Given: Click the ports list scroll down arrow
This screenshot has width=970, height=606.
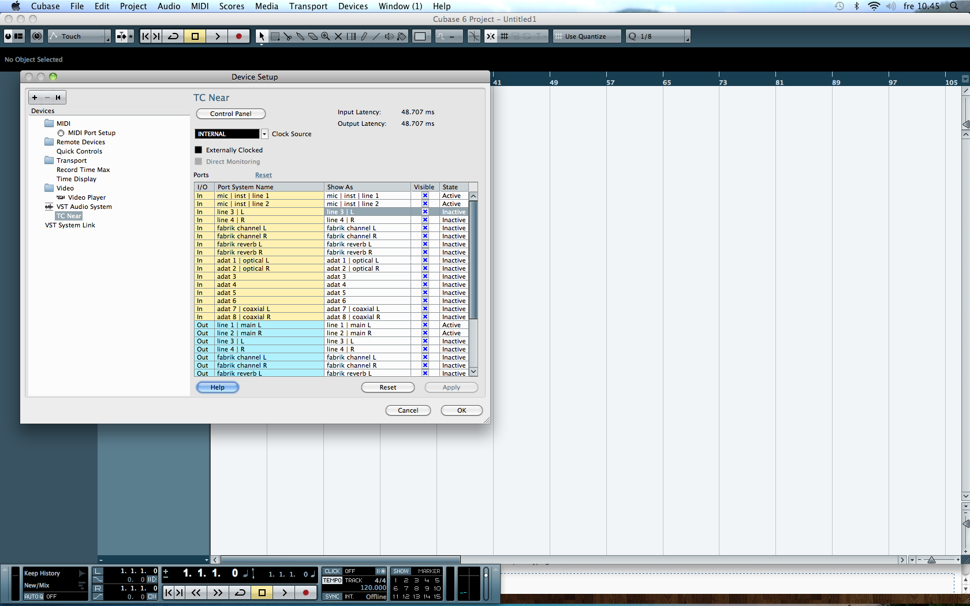Looking at the screenshot, I should tap(473, 372).
